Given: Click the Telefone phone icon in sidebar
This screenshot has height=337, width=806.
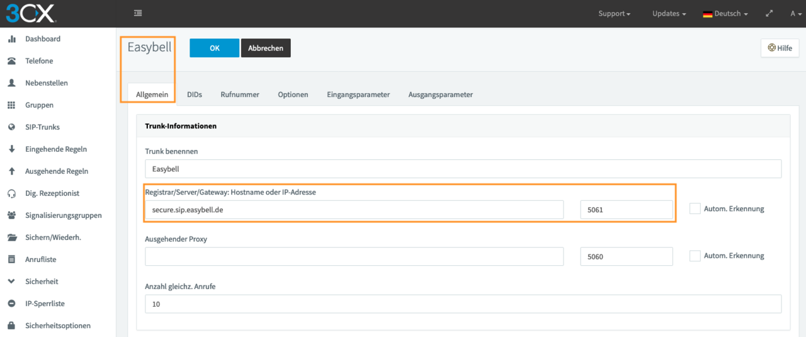Looking at the screenshot, I should point(11,61).
